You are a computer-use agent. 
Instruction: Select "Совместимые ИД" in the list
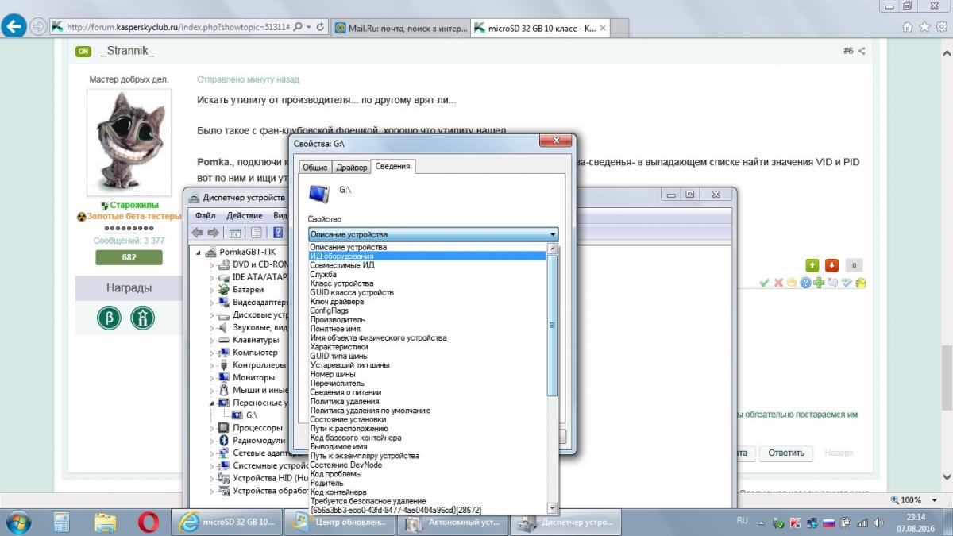tap(427, 265)
